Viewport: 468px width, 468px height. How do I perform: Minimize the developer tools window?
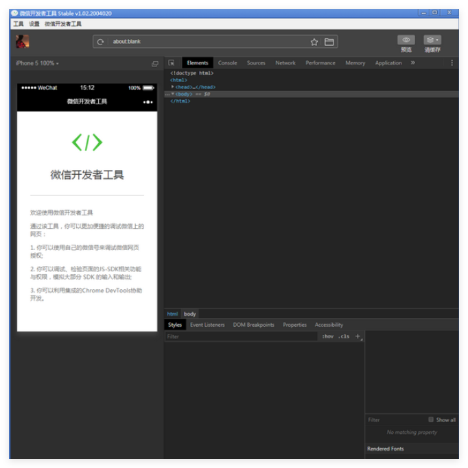(423, 12)
